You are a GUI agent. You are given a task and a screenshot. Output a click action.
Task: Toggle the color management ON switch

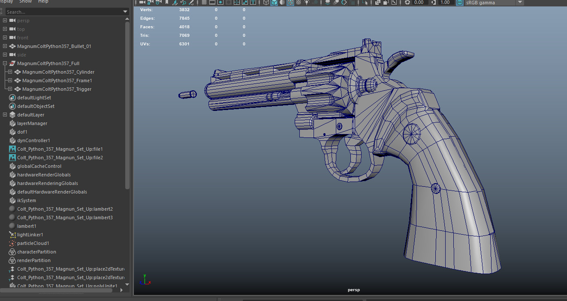point(459,3)
